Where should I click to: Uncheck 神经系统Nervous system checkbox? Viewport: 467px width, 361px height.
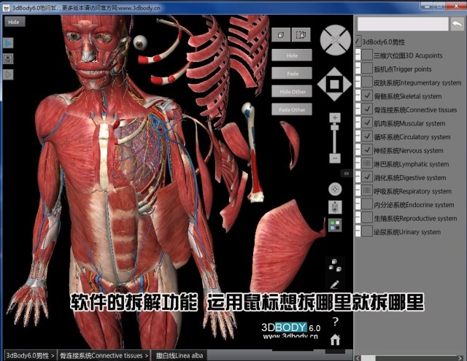367,150
